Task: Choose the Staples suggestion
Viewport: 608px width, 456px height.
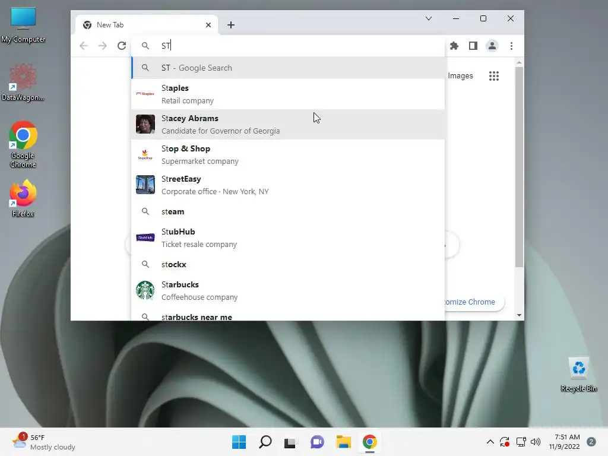Action: 288,94
